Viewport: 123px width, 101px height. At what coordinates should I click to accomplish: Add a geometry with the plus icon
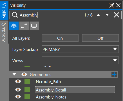click(x=114, y=74)
